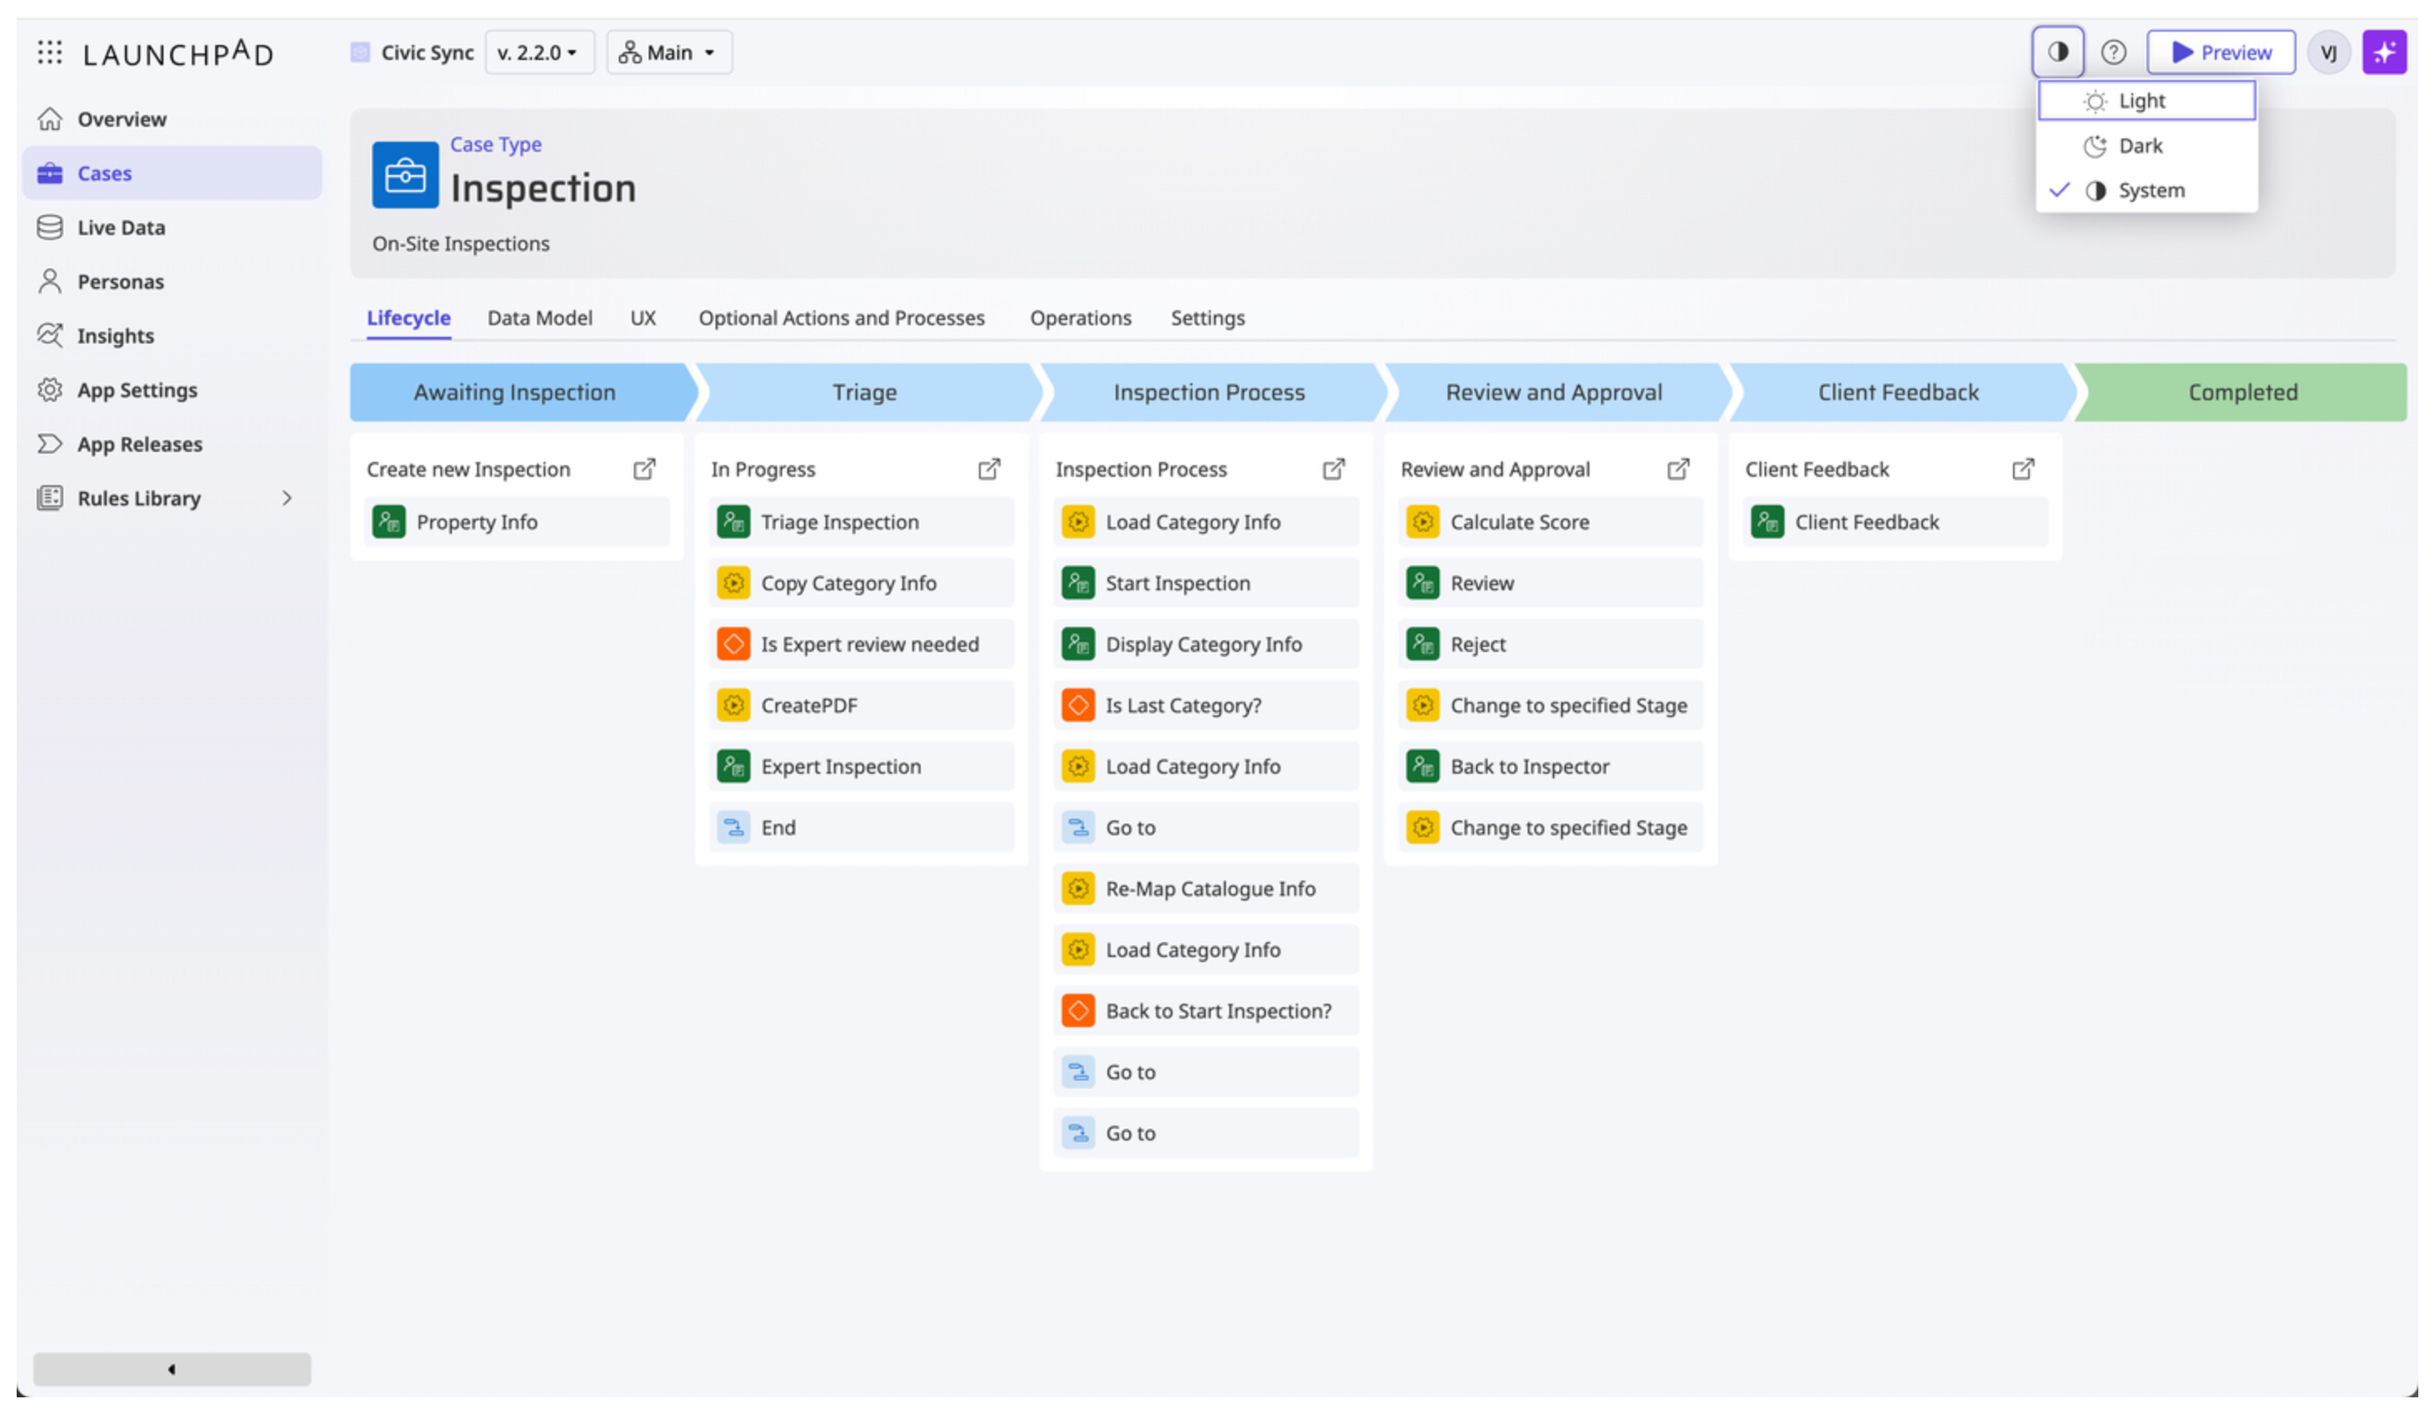Expand the Rules Library section
The height and width of the screenshot is (1414, 2435).
click(x=287, y=499)
